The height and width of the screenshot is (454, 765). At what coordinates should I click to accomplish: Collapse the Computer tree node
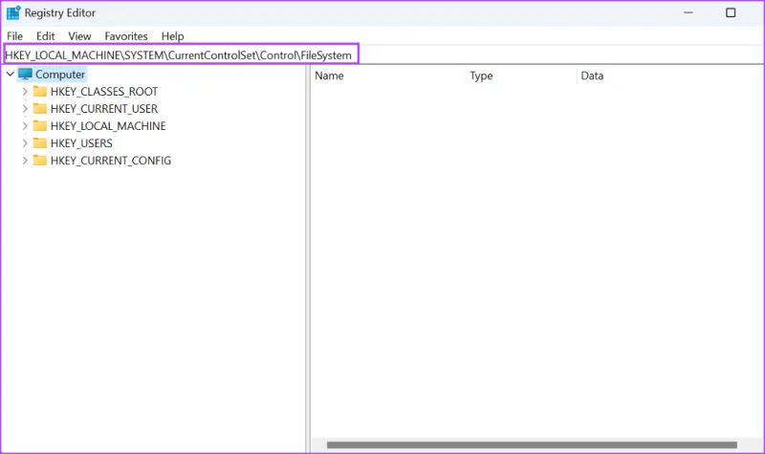click(11, 75)
